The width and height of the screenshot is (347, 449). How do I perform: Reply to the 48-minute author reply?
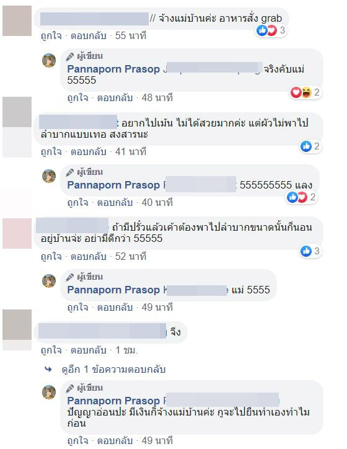[x=115, y=97]
